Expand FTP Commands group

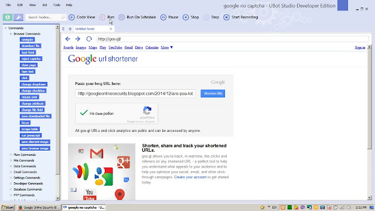(x=11, y=195)
